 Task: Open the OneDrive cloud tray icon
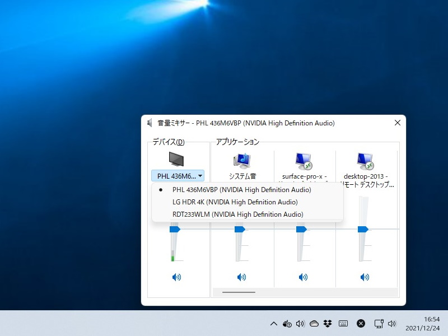point(314,324)
